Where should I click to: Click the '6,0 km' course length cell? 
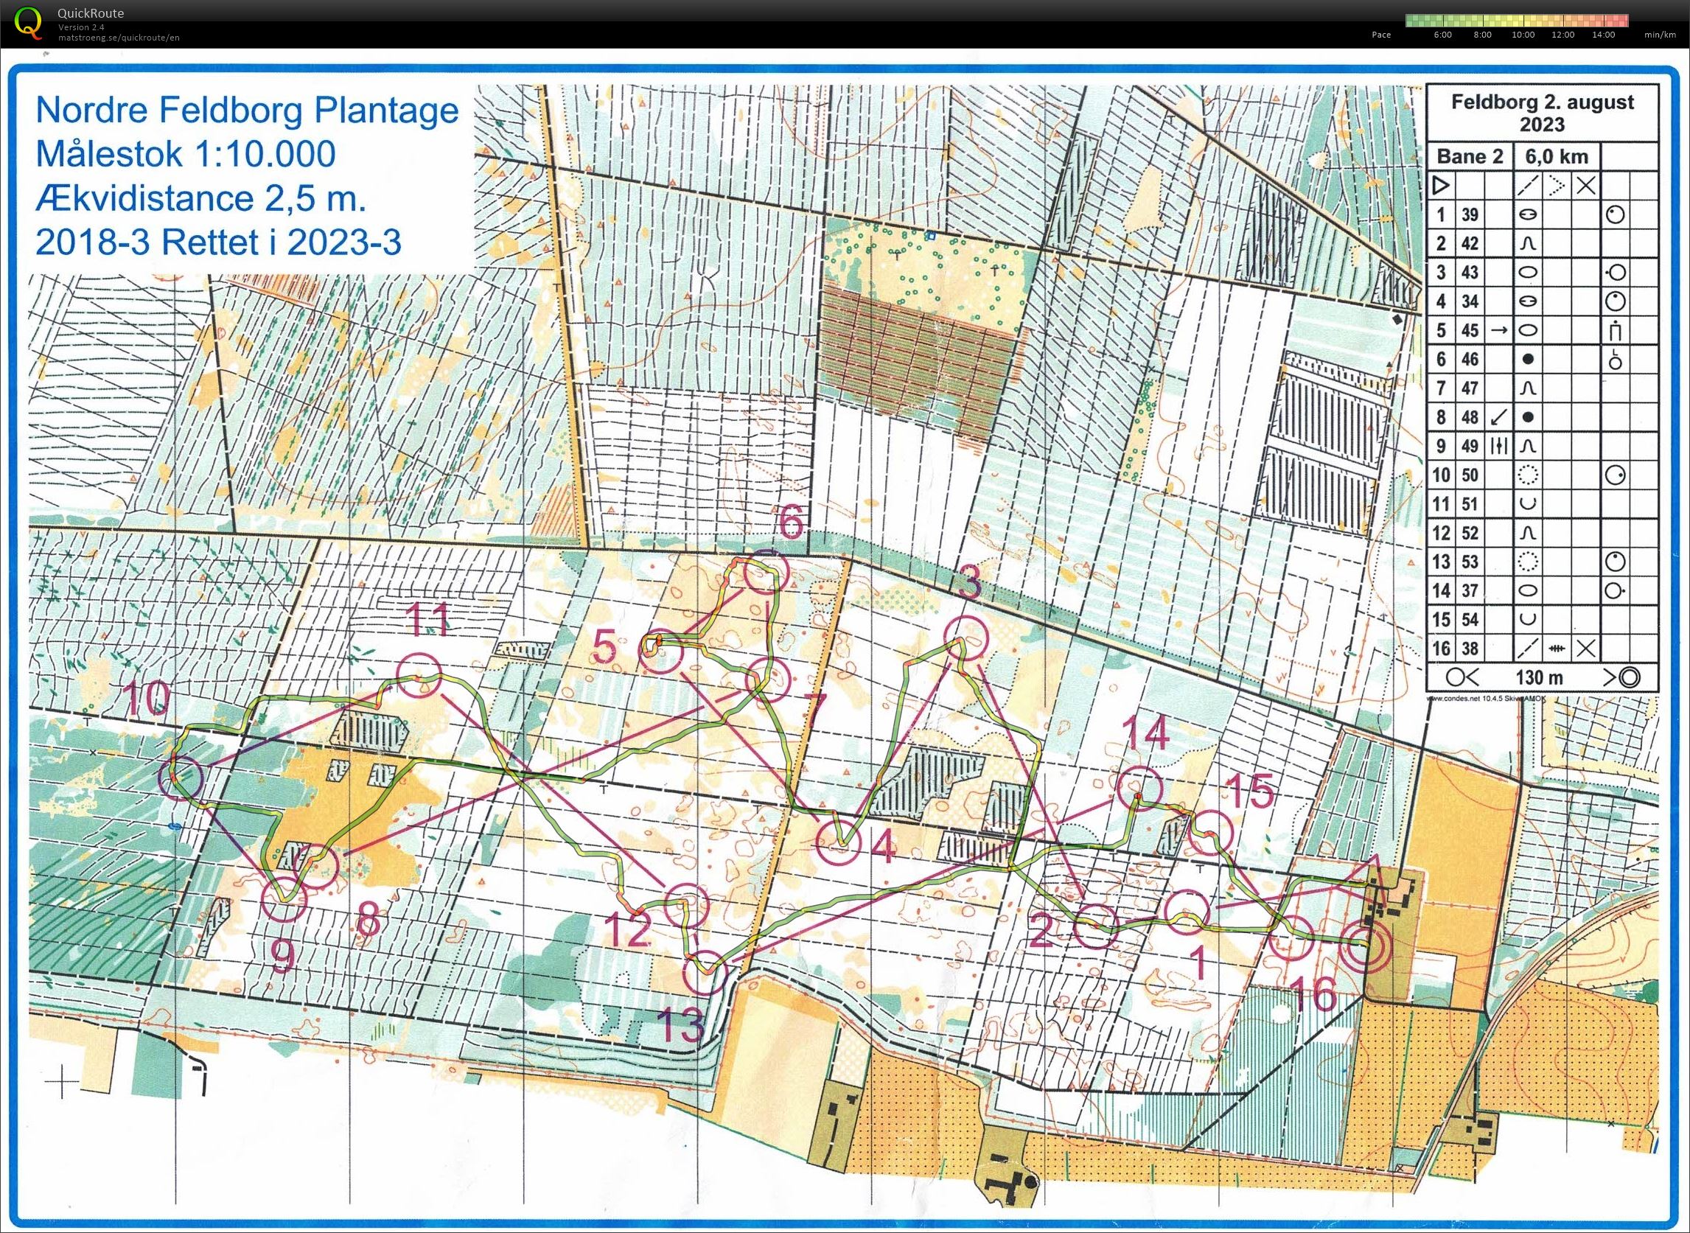point(1557,157)
